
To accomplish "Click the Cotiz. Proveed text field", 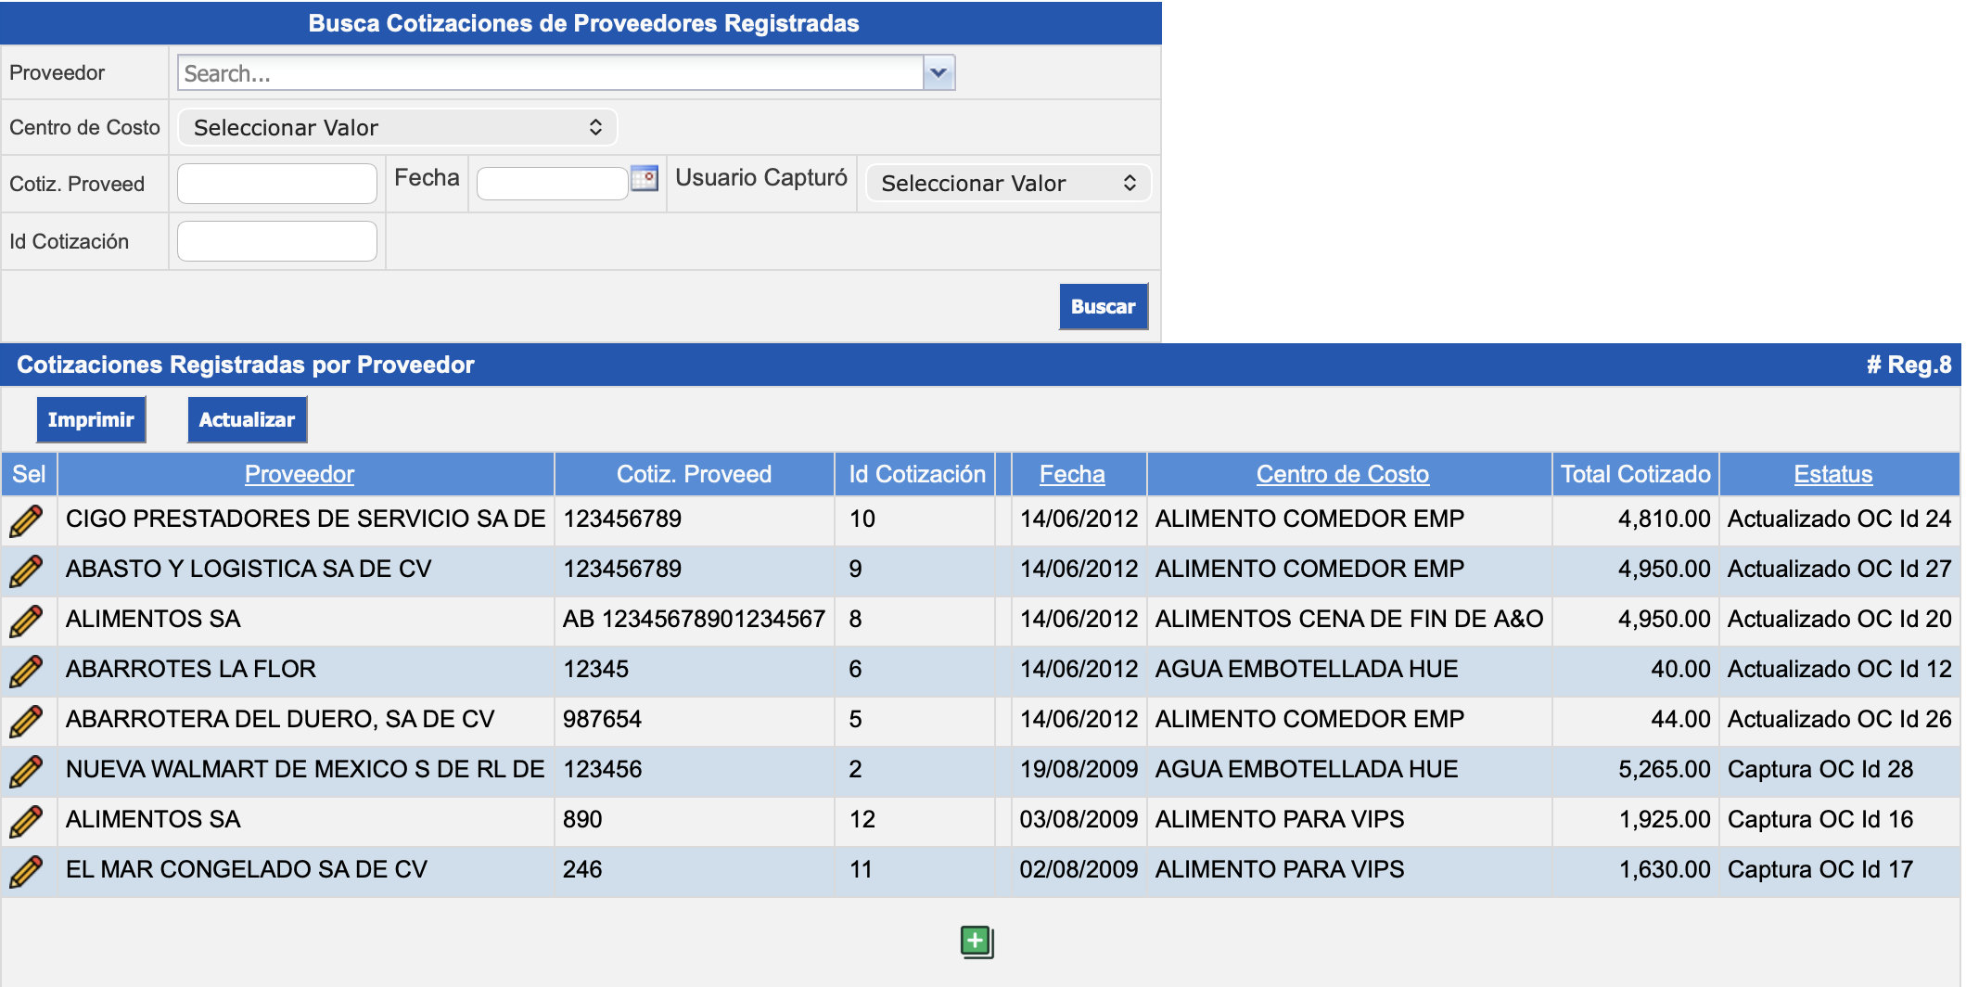I will pos(276,184).
